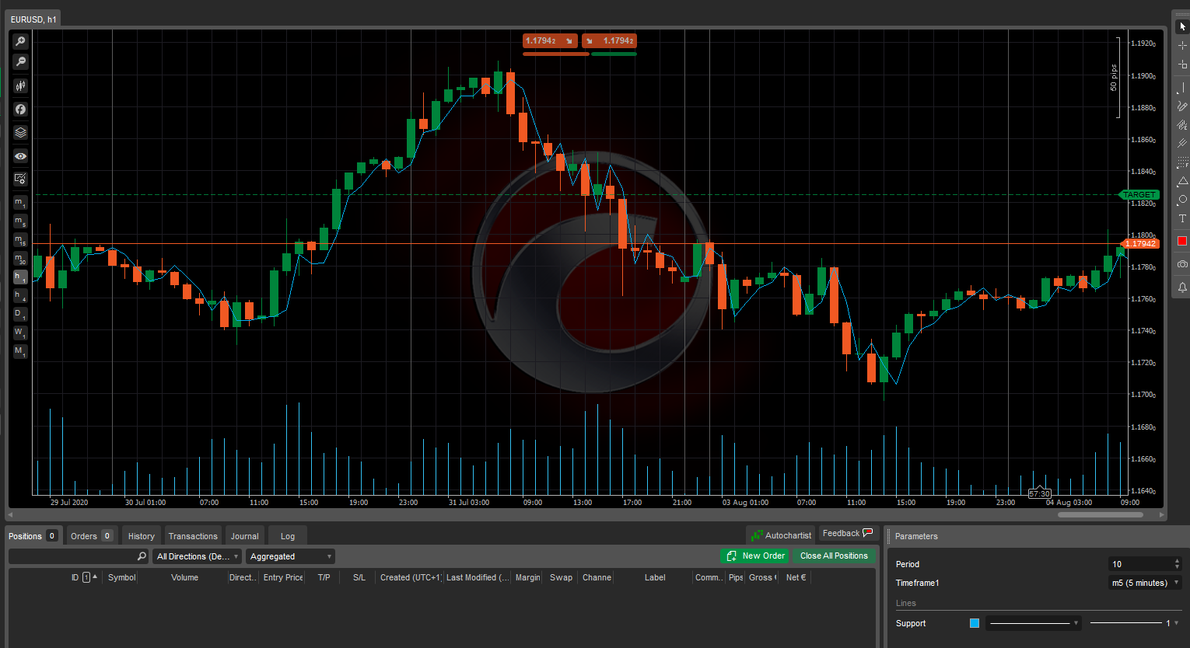Open the Transactions tab
Screen dimensions: 1190x648
(x=193, y=536)
